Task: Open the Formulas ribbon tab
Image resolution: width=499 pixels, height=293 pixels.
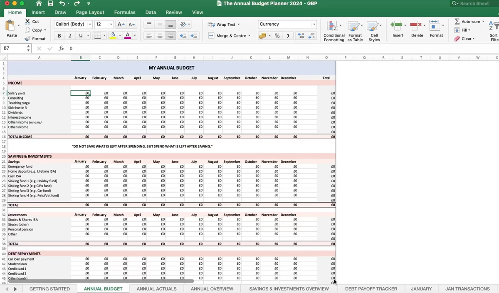Action: [125, 12]
